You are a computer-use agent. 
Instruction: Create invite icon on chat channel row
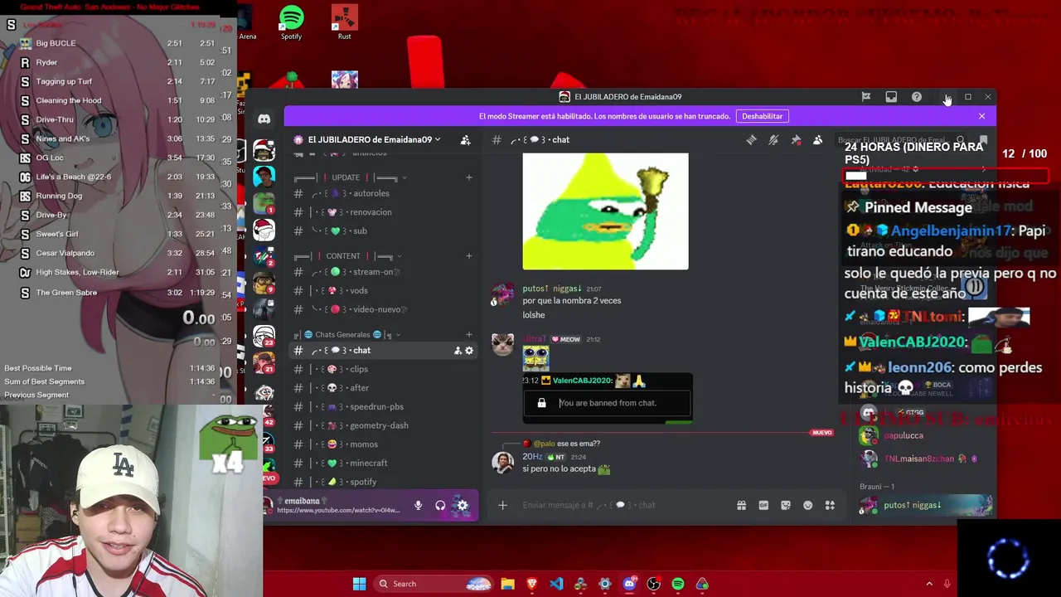pyautogui.click(x=457, y=351)
